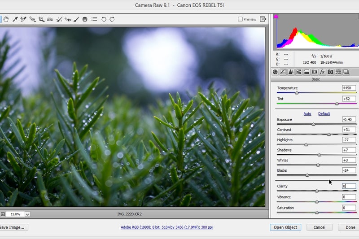Image resolution: width=359 pixels, height=239 pixels.
Task: Rotate image 90° counterclockwise
Action: (104, 19)
